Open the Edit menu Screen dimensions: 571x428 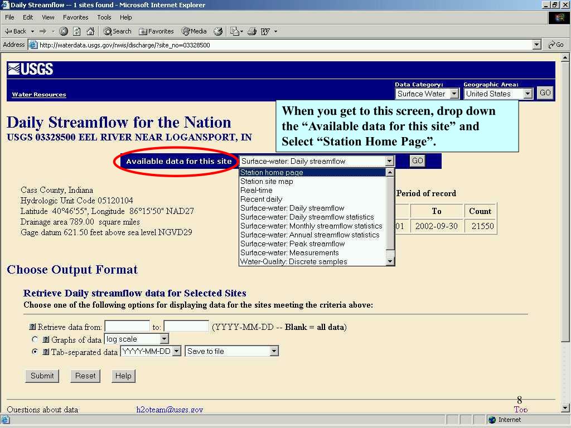[x=28, y=17]
